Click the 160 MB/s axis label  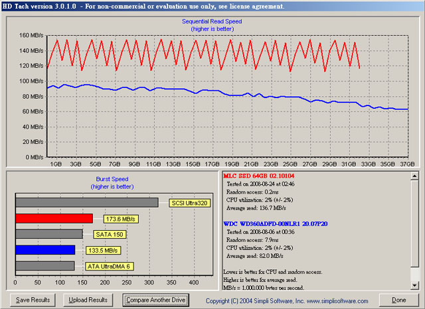tap(29, 36)
